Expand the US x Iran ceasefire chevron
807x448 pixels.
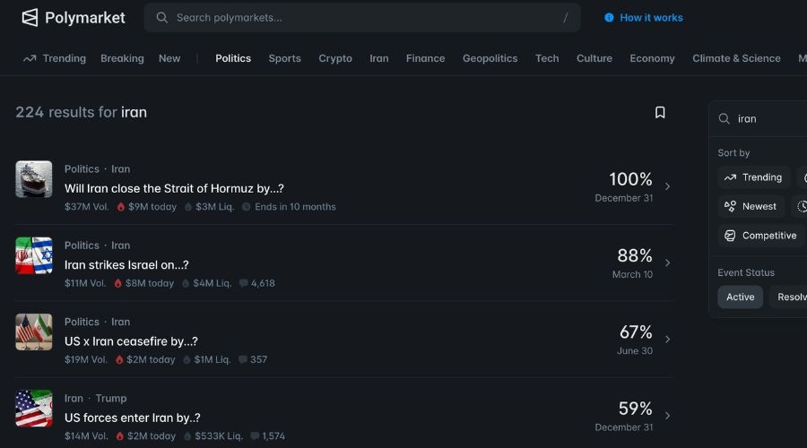point(667,340)
